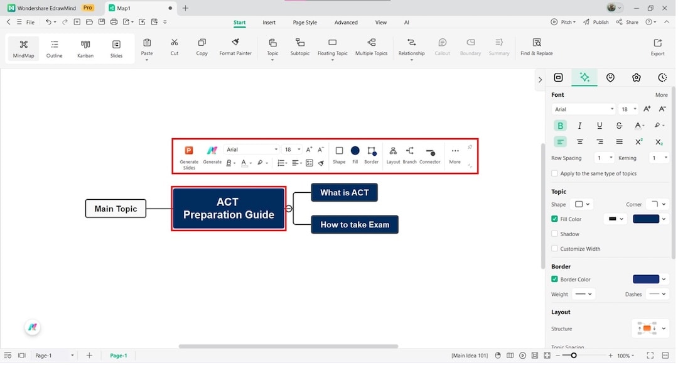The width and height of the screenshot is (678, 365).
Task: Open the AI style tab in right panel
Action: point(584,77)
